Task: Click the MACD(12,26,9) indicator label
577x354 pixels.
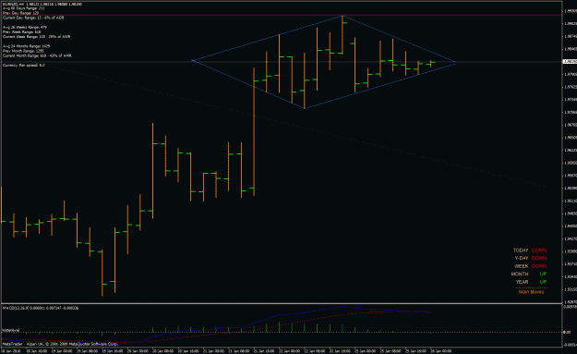Action: (40, 308)
